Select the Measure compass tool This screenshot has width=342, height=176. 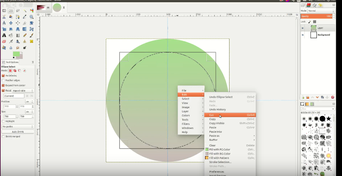click(x=4, y=23)
